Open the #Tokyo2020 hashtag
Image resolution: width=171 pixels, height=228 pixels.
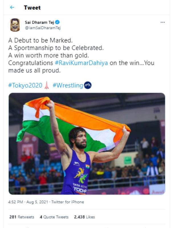[x=25, y=85]
